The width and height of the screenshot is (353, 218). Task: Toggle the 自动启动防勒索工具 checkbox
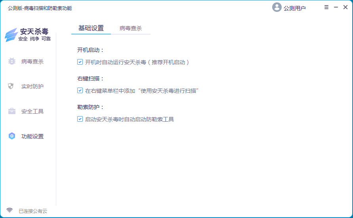pos(80,119)
